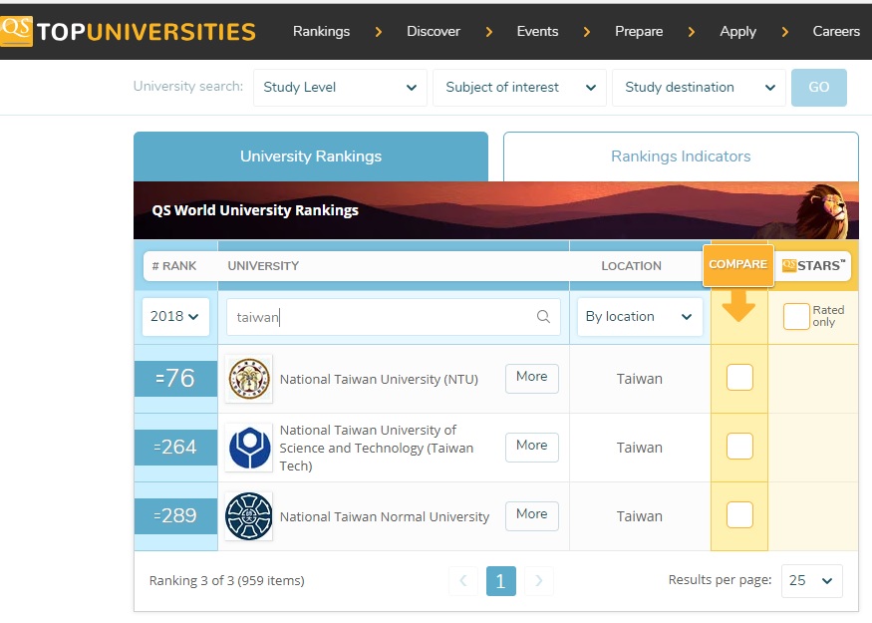Screen dimensions: 872x623
Task: Click Taiwan location for Taiwan Tech row
Action: [x=640, y=448]
